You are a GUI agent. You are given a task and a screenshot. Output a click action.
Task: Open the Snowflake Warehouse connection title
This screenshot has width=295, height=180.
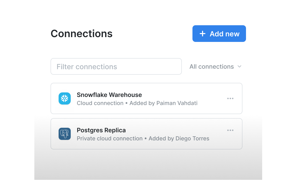(109, 95)
